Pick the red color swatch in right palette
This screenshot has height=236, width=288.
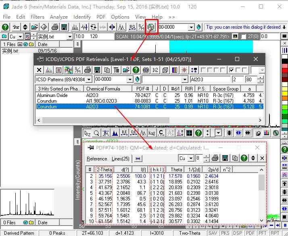coord(284,71)
